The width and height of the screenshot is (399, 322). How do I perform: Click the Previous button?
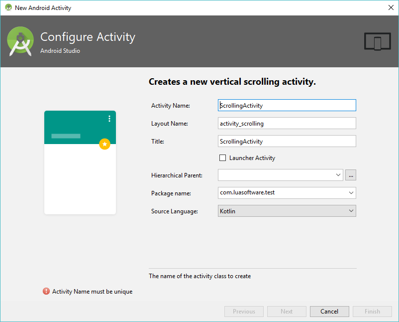click(x=244, y=311)
